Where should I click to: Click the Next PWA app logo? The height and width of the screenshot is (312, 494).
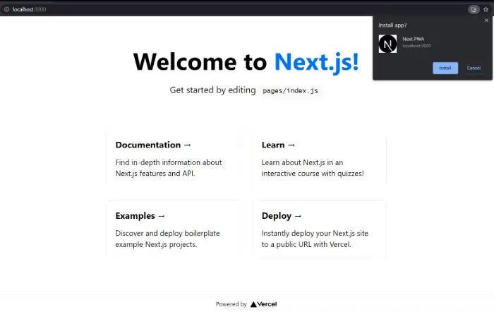click(388, 44)
